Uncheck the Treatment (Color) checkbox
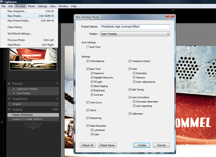 130,61
